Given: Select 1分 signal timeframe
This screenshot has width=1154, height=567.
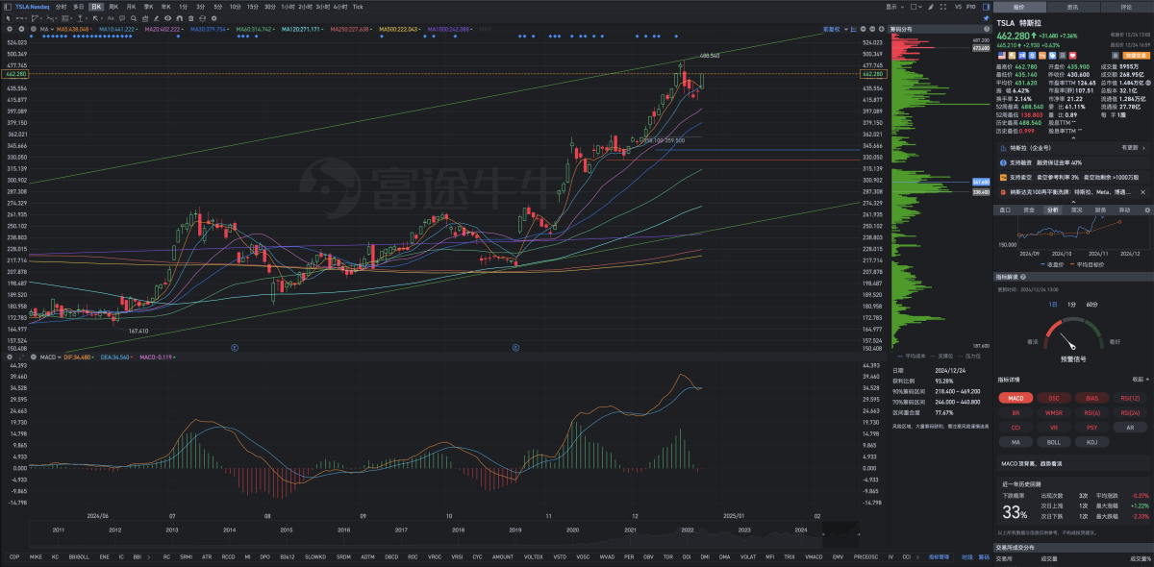Looking at the screenshot, I should (1071, 305).
